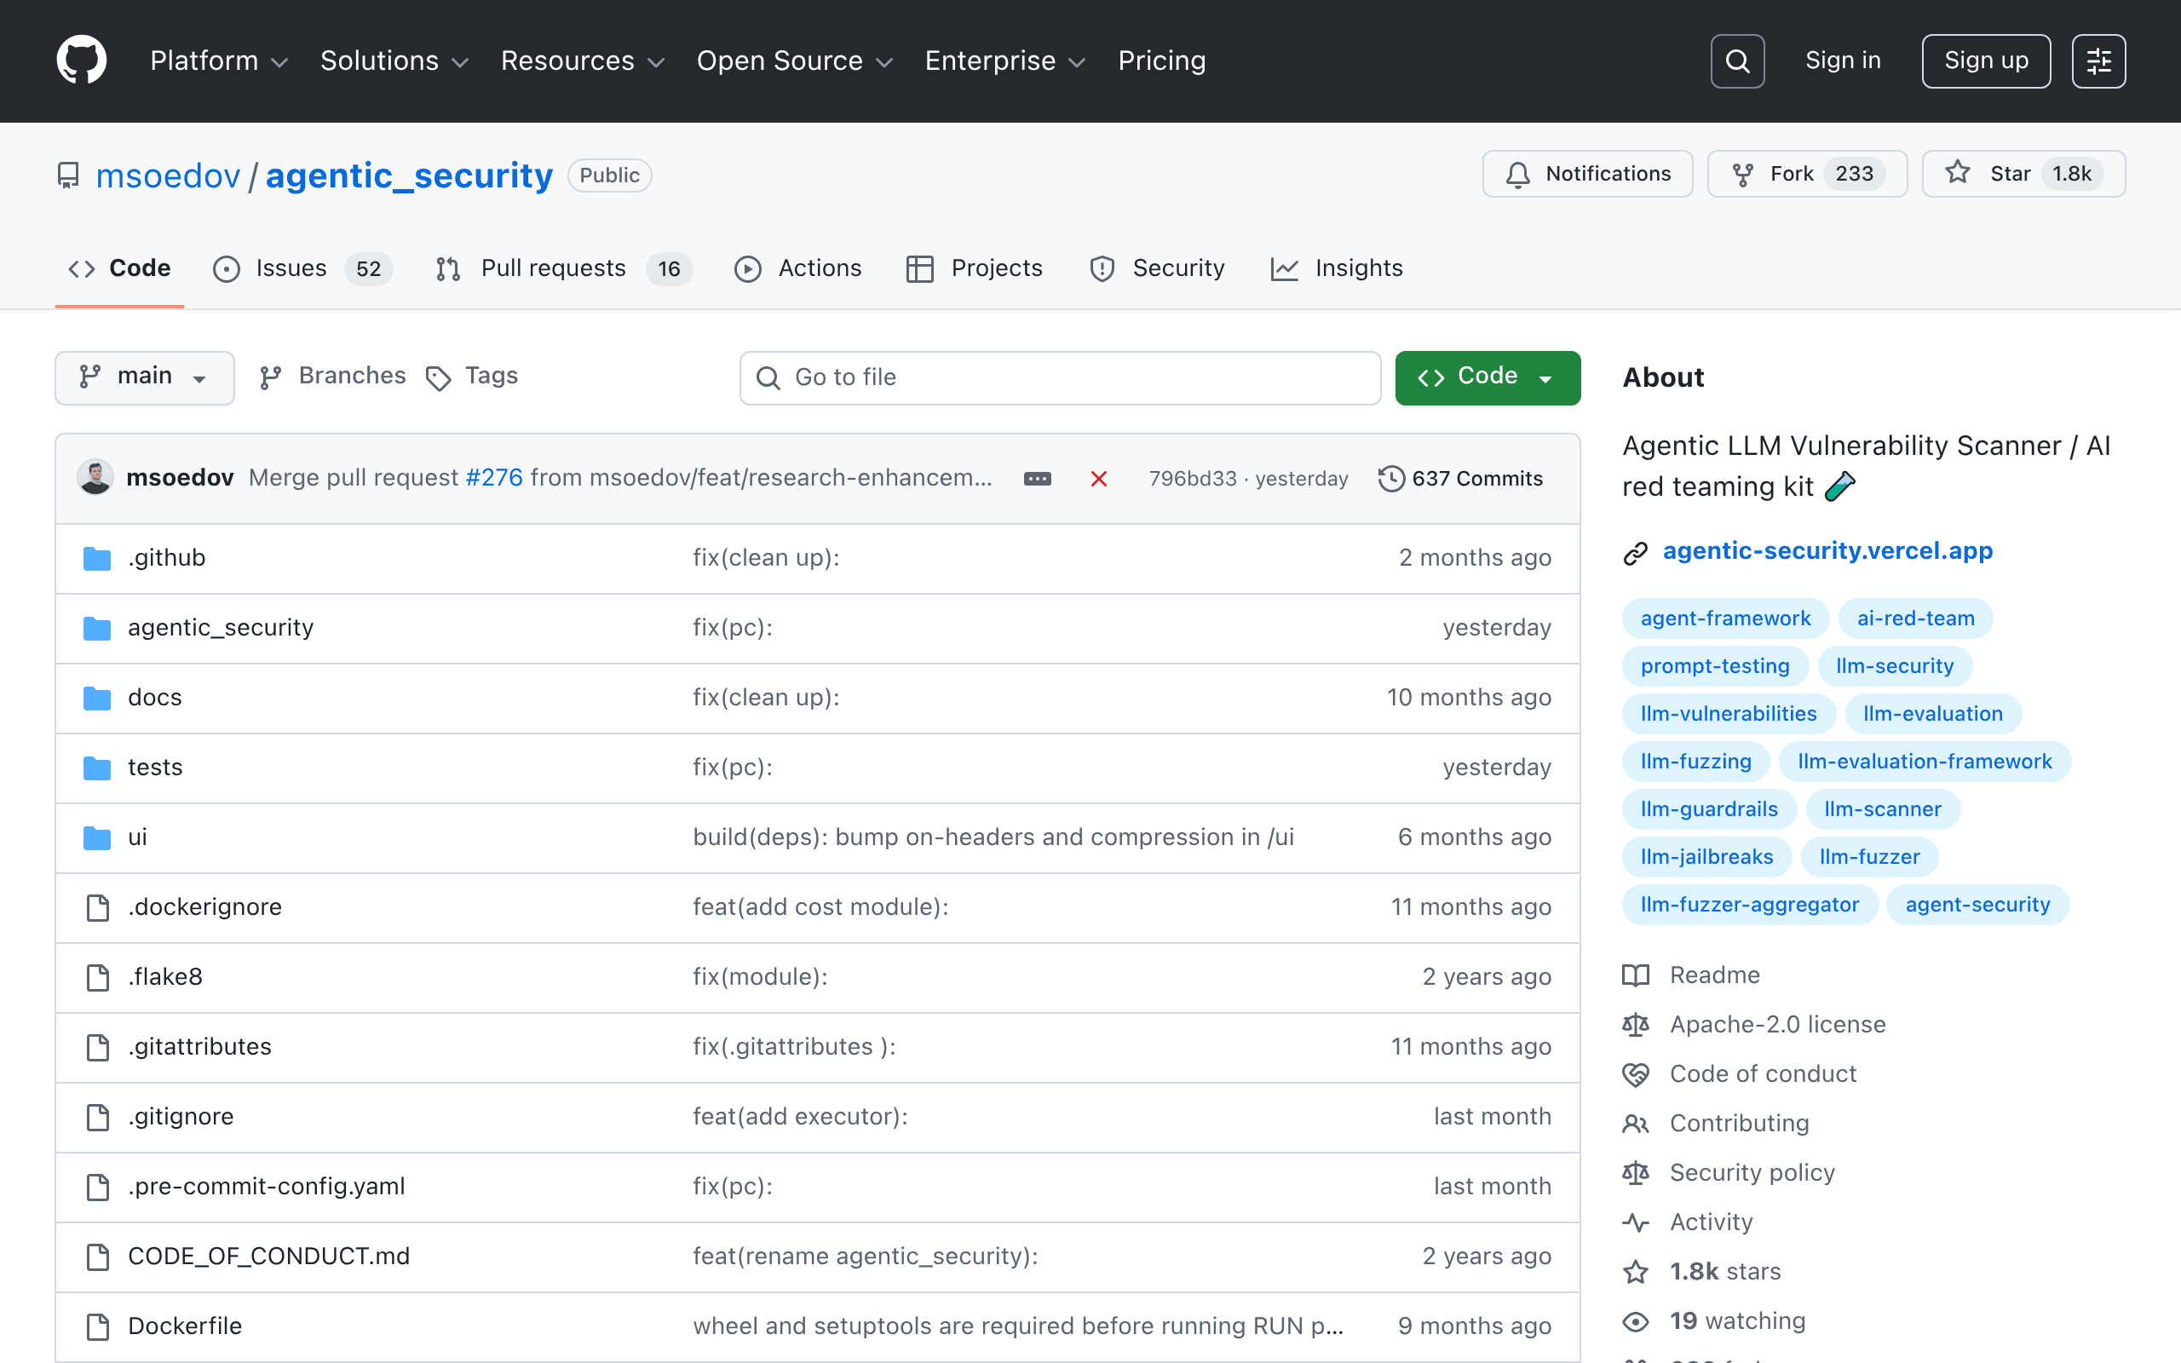The image size is (2181, 1363).
Task: Switch to the Actions tab
Action: tap(797, 268)
